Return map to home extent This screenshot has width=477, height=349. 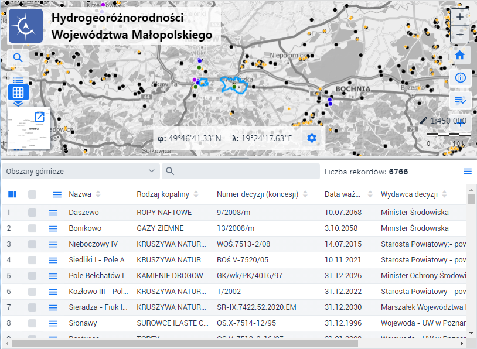pos(460,55)
